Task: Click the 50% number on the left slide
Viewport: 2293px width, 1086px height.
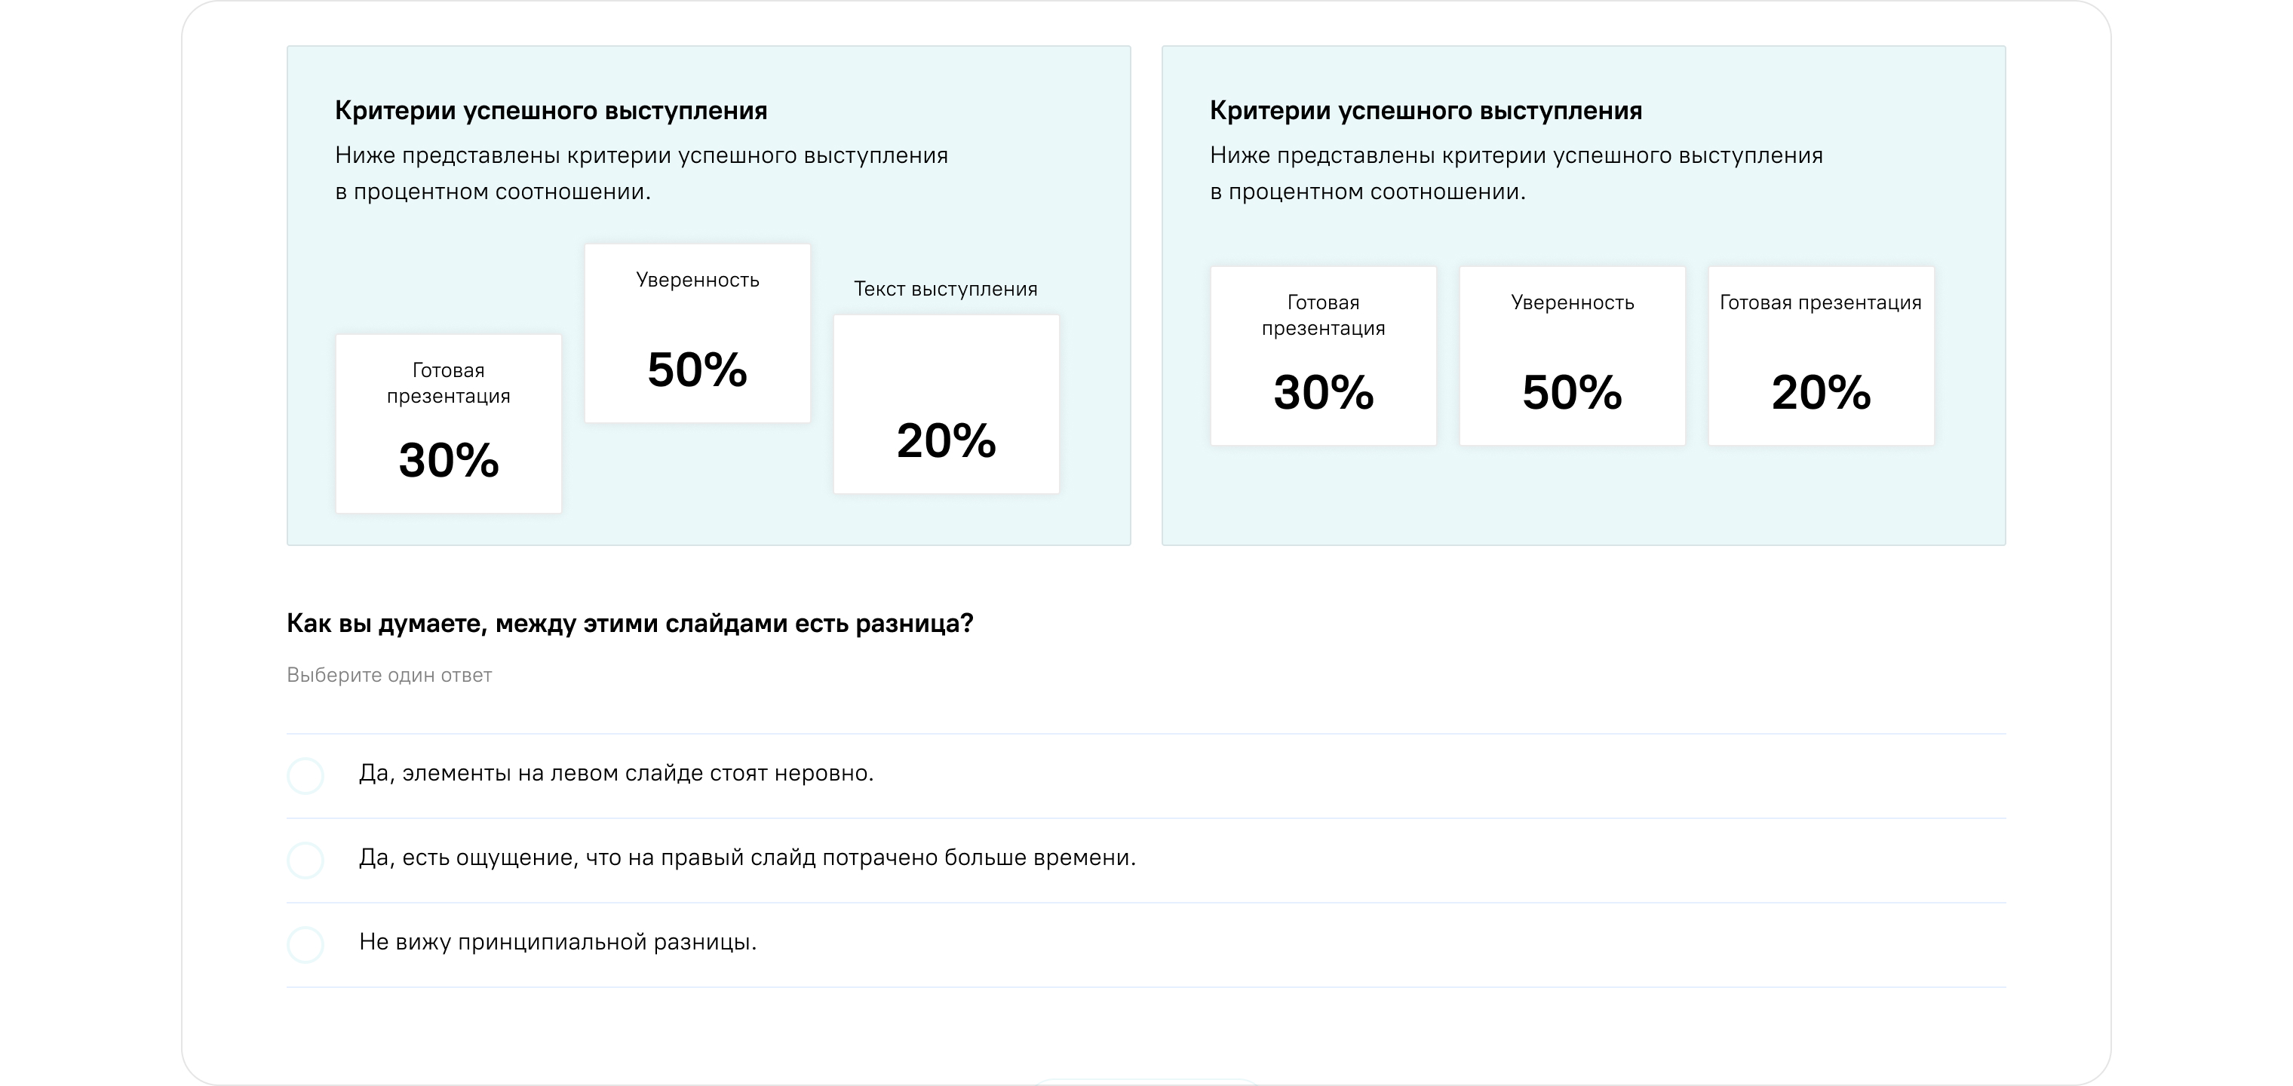Action: pyautogui.click(x=697, y=370)
